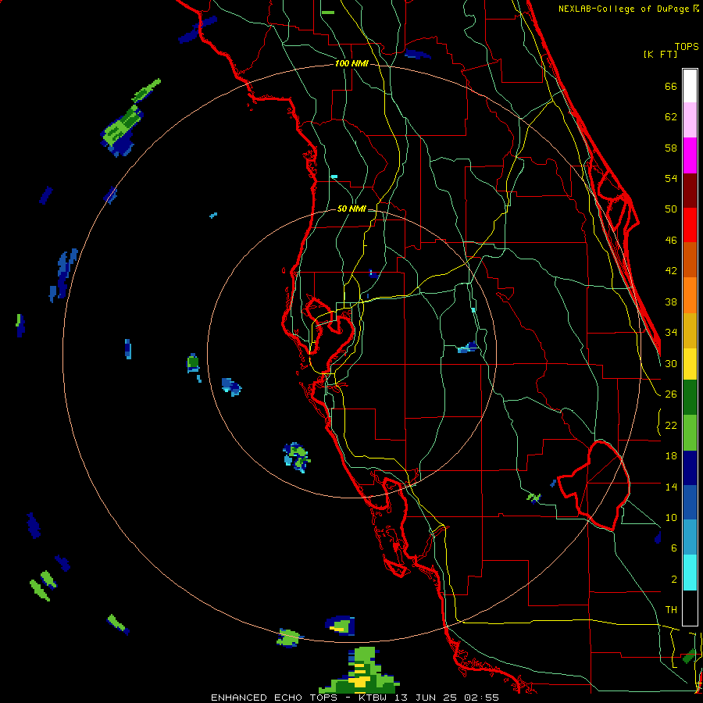Click the black TH band at legend bottom
703x703 pixels.
[690, 608]
